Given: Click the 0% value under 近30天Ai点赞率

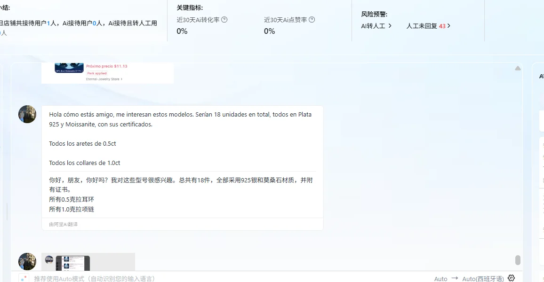Looking at the screenshot, I should tap(270, 31).
